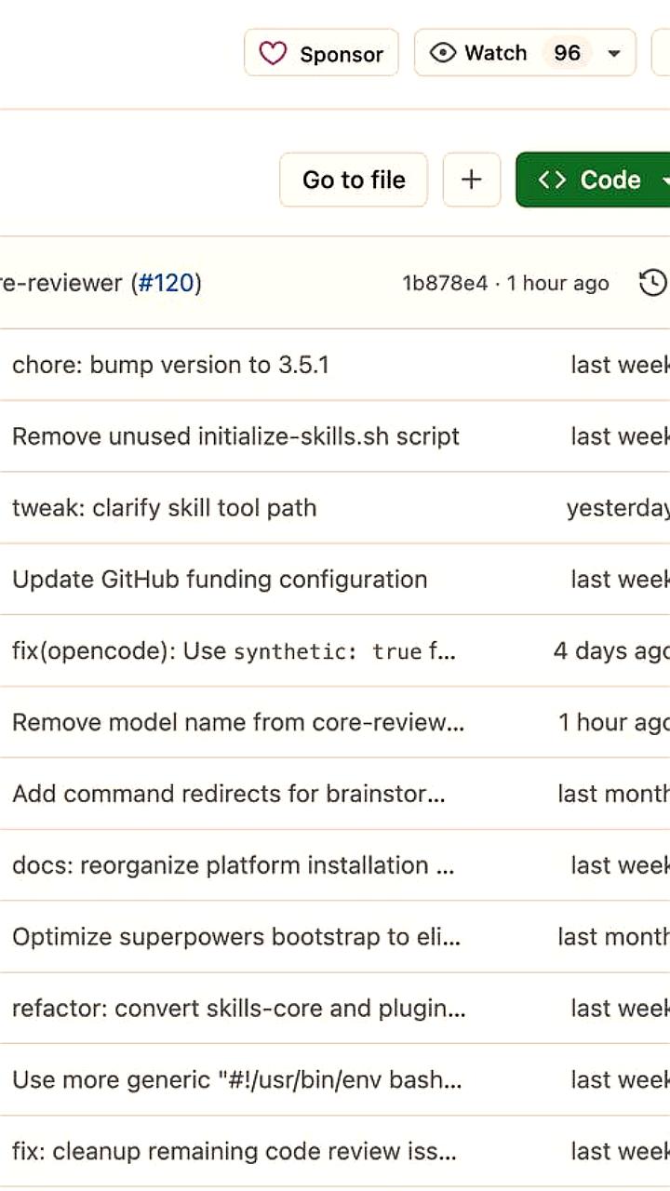Open the 'Remove unused initialize-skills.sh script' commit
This screenshot has width=670, height=1191.
coord(234,435)
